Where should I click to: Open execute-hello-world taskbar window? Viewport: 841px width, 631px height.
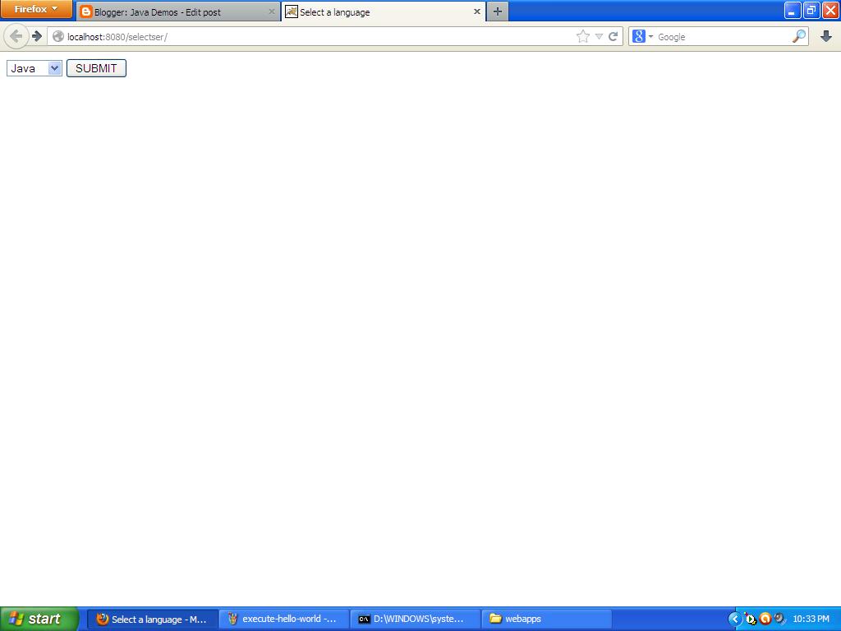click(x=284, y=619)
